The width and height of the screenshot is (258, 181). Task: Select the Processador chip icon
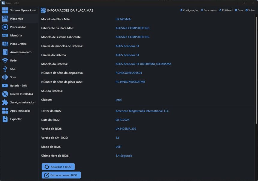coord(5,27)
